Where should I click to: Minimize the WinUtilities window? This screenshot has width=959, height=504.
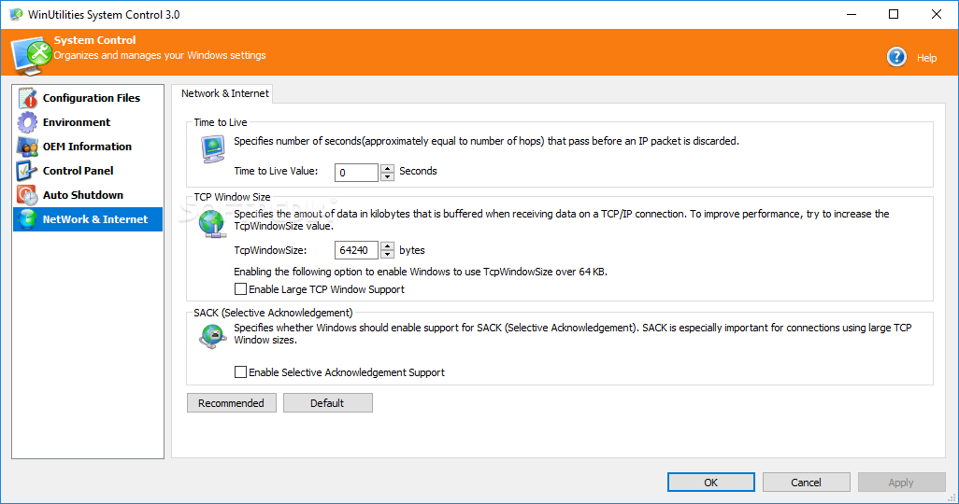click(852, 14)
